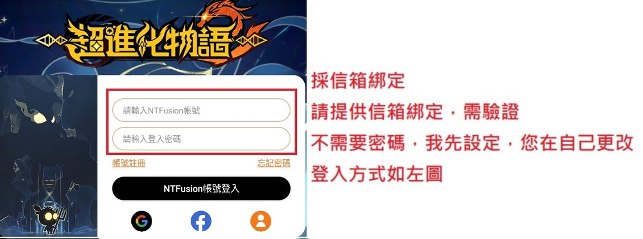Select the line starting with 不需要密碼
Image resolution: width=643 pixels, height=239 pixels.
coord(472,144)
